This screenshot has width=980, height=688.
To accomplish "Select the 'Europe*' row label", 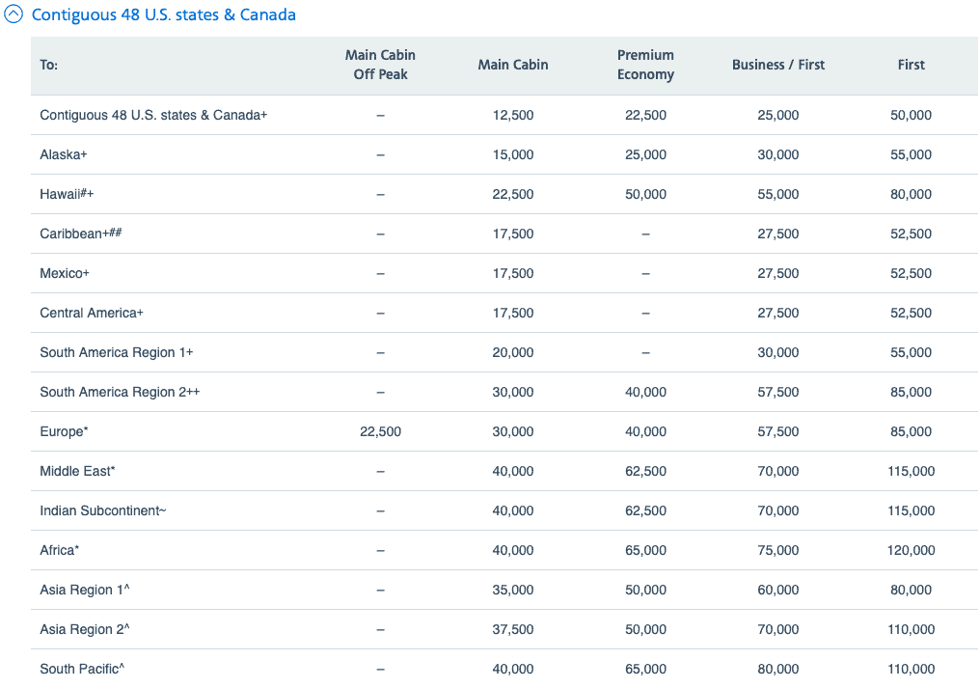I will (x=64, y=431).
